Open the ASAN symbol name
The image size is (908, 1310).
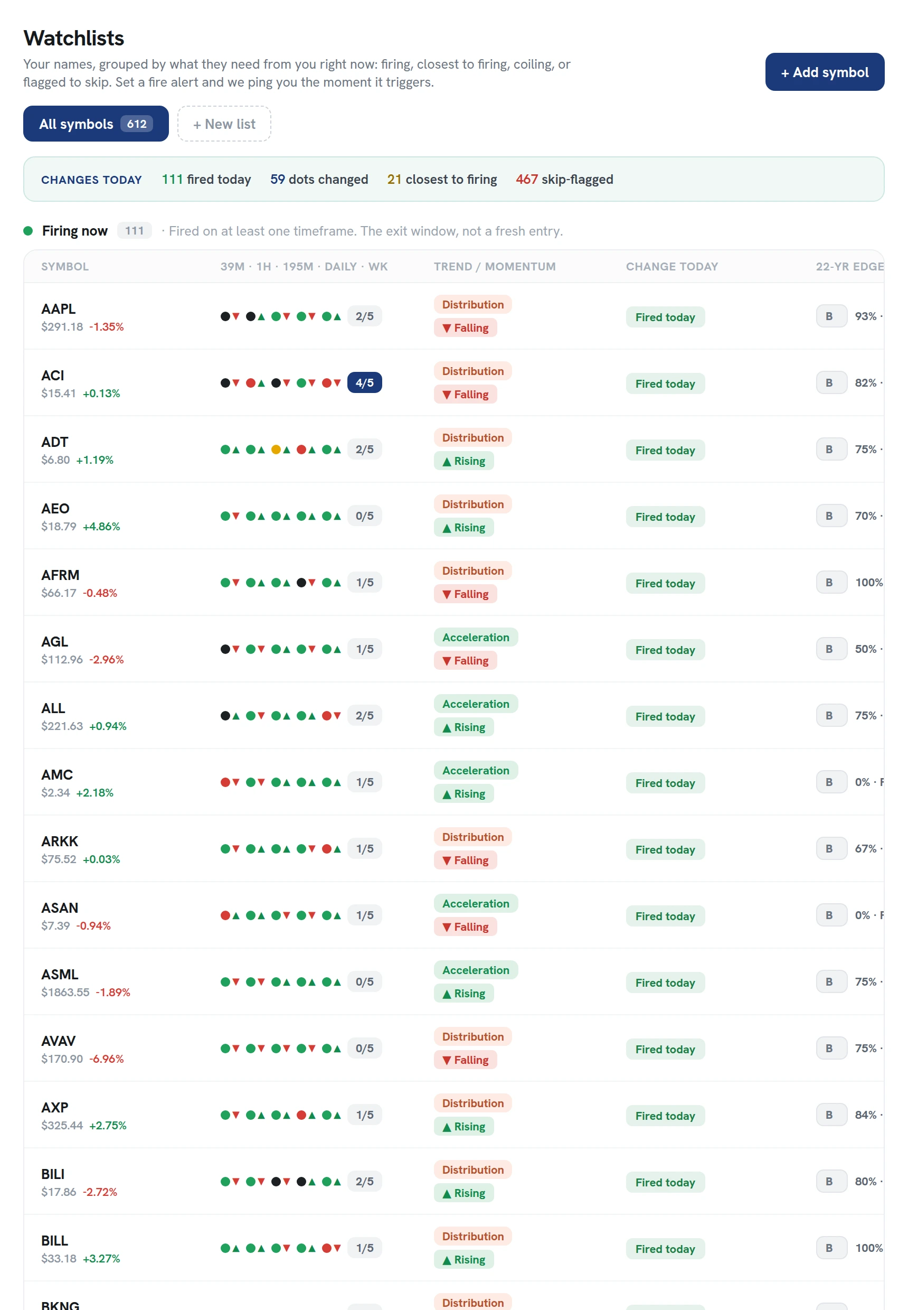pyautogui.click(x=60, y=909)
